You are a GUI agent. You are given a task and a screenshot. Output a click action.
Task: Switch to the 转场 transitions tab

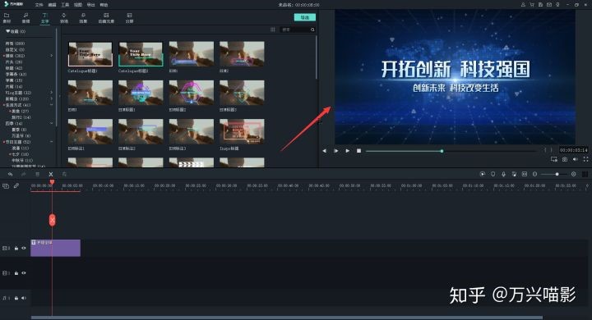click(x=64, y=18)
